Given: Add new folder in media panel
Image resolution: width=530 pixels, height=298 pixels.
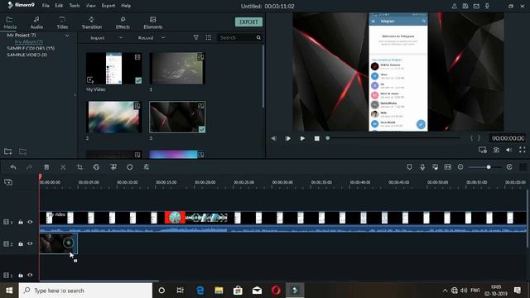Looking at the screenshot, I should coord(8,151).
